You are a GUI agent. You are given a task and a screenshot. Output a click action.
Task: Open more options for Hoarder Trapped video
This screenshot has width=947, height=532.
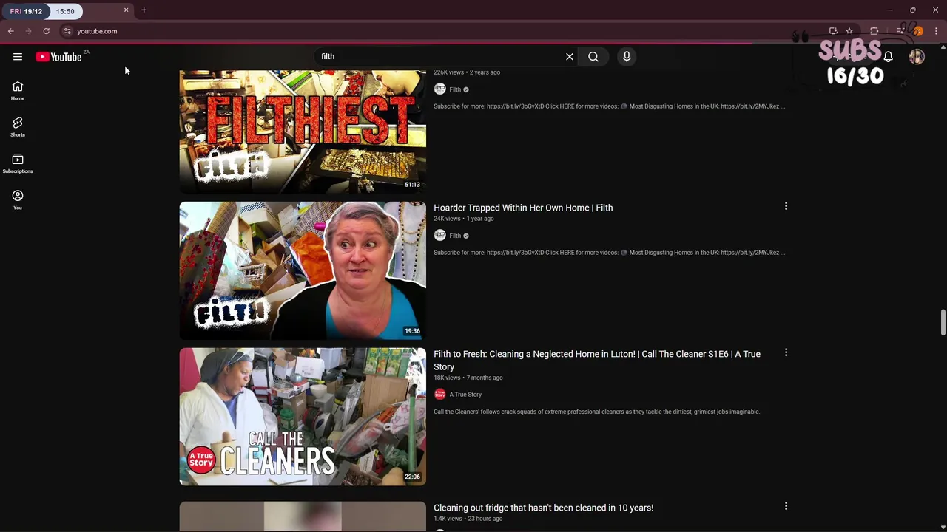tap(786, 206)
